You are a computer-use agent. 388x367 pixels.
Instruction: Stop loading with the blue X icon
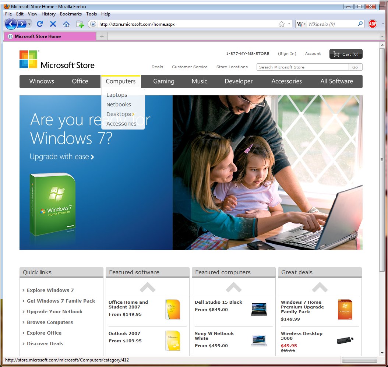pyautogui.click(x=53, y=24)
